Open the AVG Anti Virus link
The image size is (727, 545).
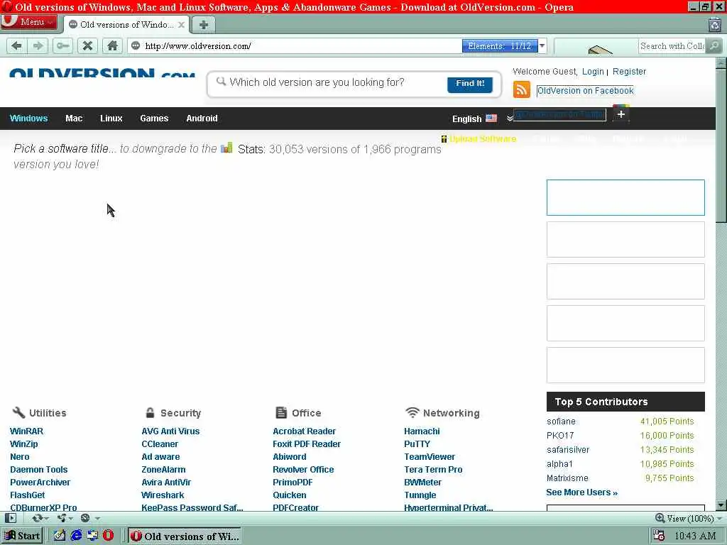(x=170, y=431)
